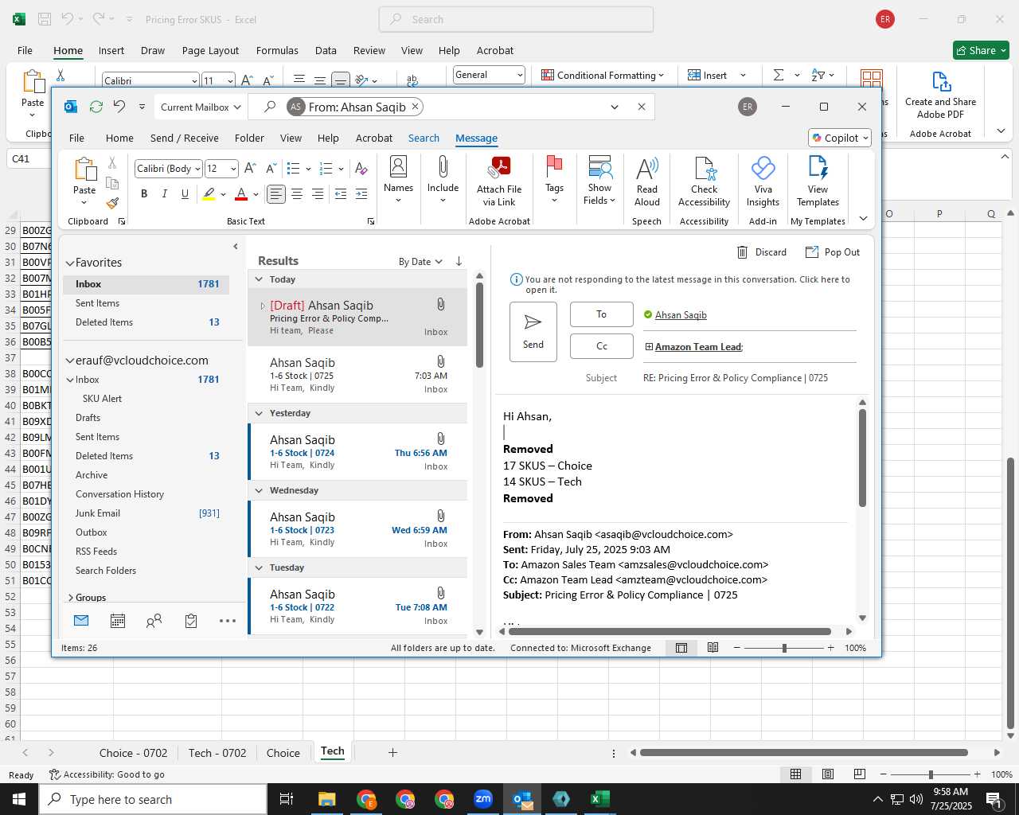Open Create and Share Adobe PDF in Excel

coord(940,95)
